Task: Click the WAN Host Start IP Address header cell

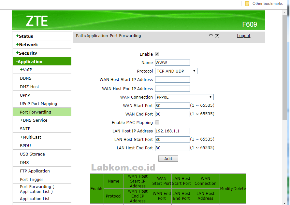Action: 138,181
